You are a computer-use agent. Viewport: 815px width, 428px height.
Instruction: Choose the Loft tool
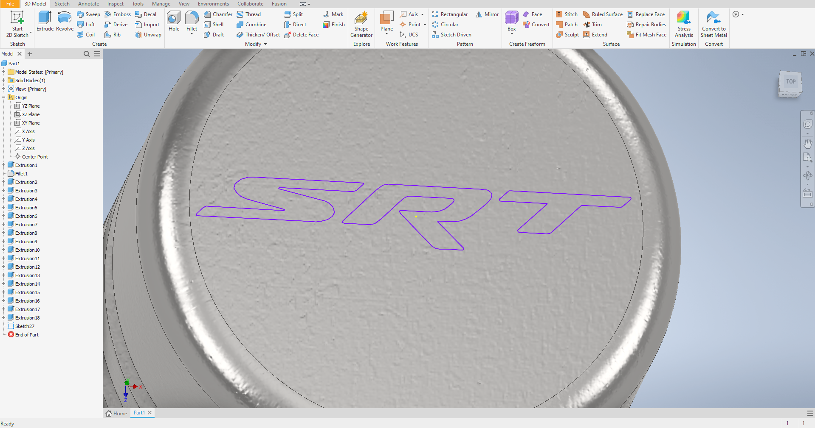coord(86,25)
